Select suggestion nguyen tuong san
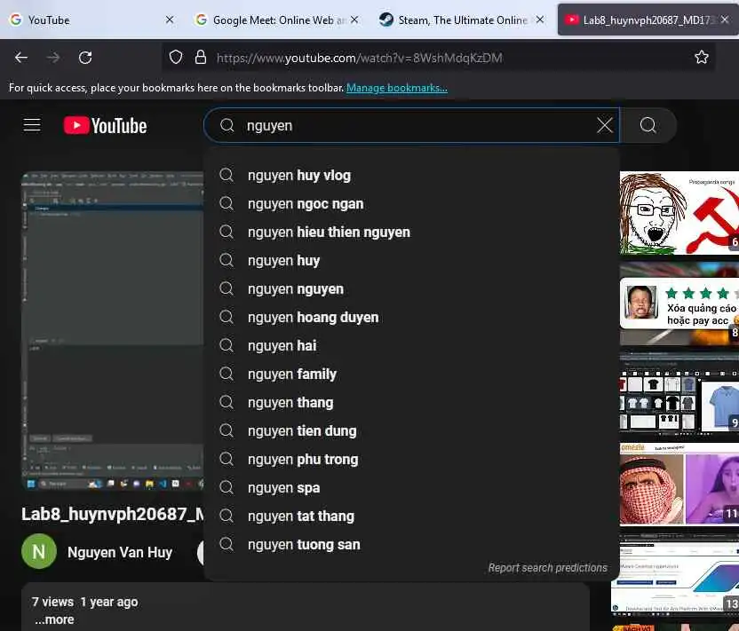The image size is (739, 631). tap(412, 544)
